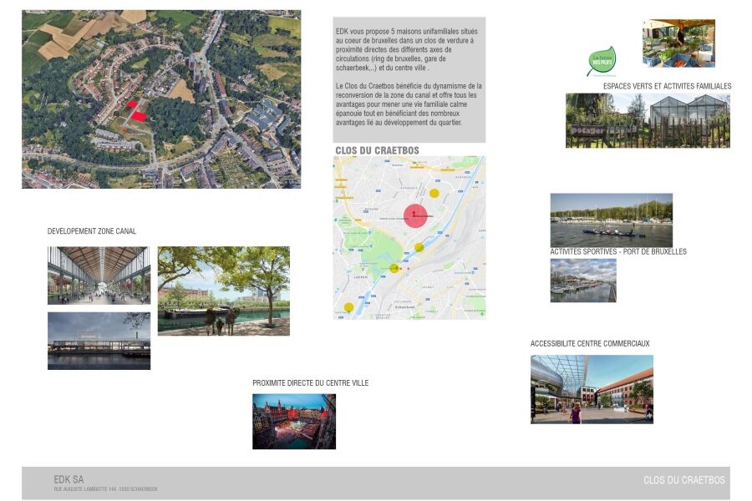Open the waterfront building at dusk image
This screenshot has width=752, height=501.
99,341
